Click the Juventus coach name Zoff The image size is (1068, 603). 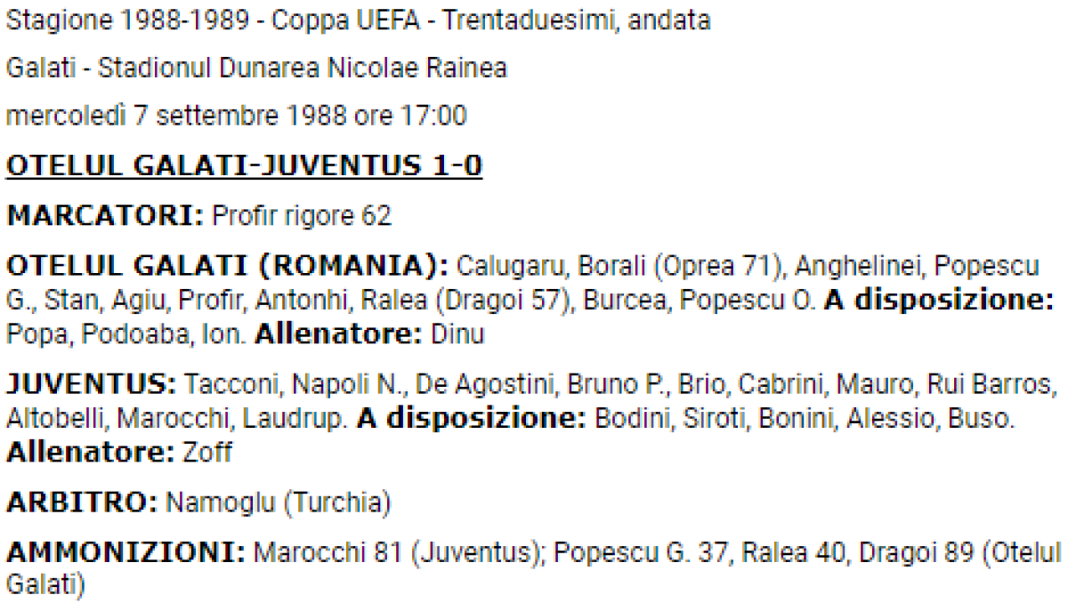(206, 452)
